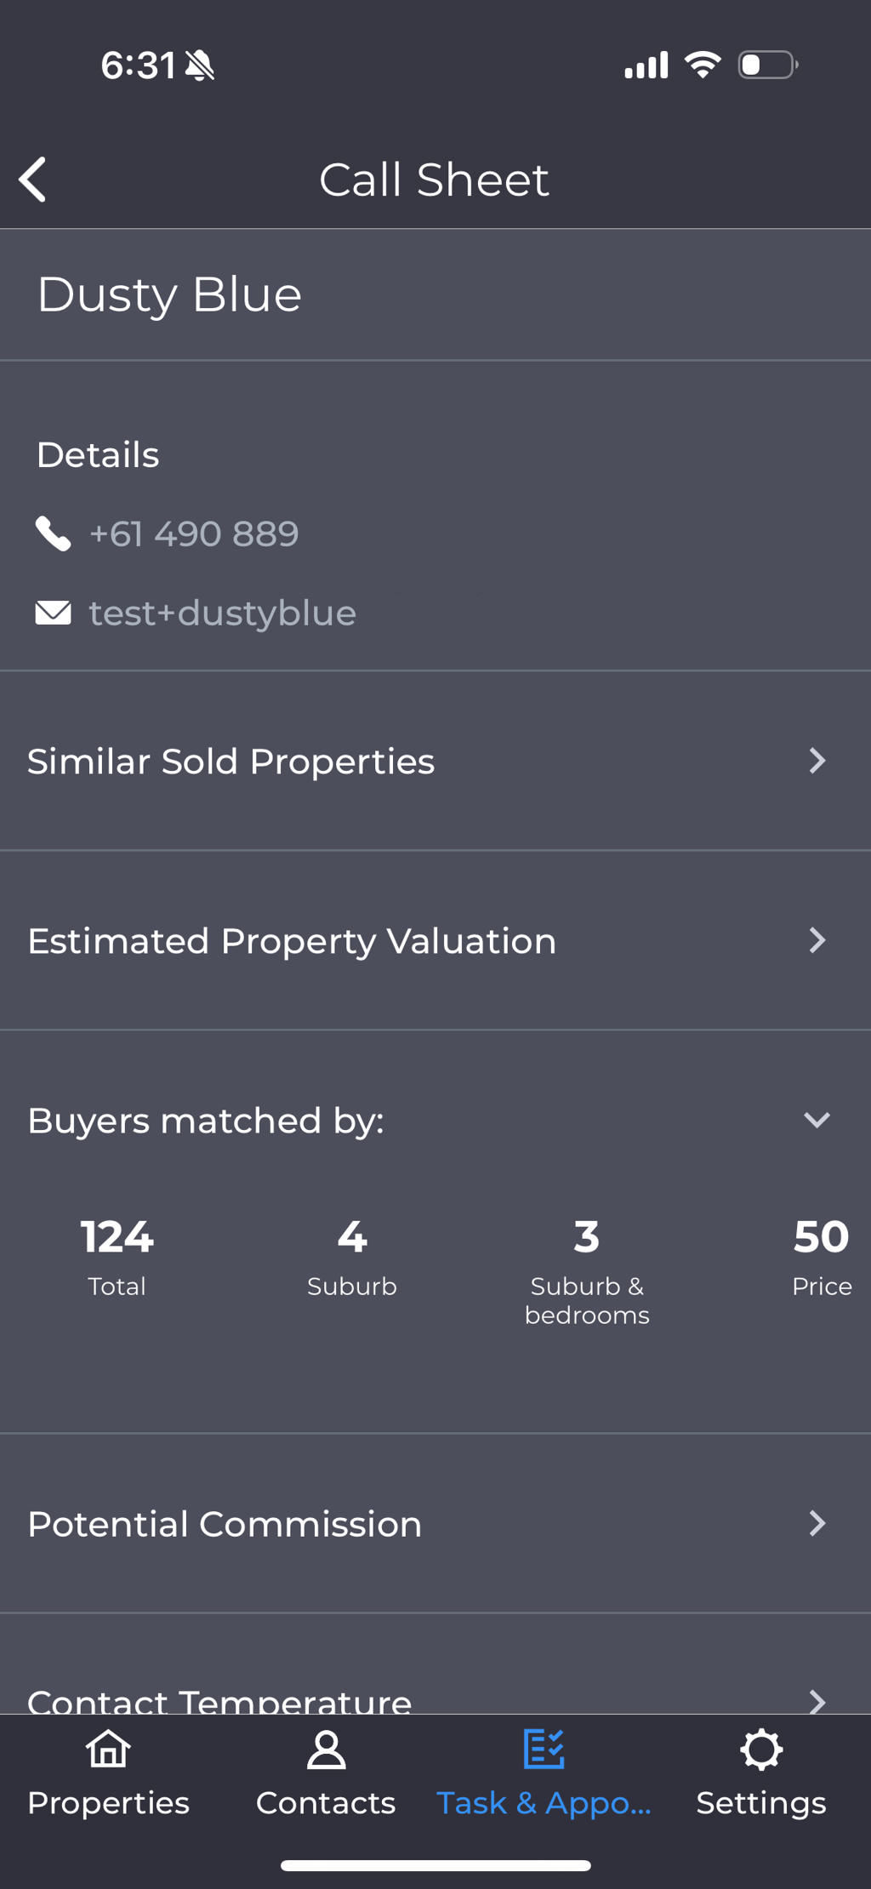Expand Potential Commission chevron
The height and width of the screenshot is (1889, 871).
pyautogui.click(x=817, y=1523)
